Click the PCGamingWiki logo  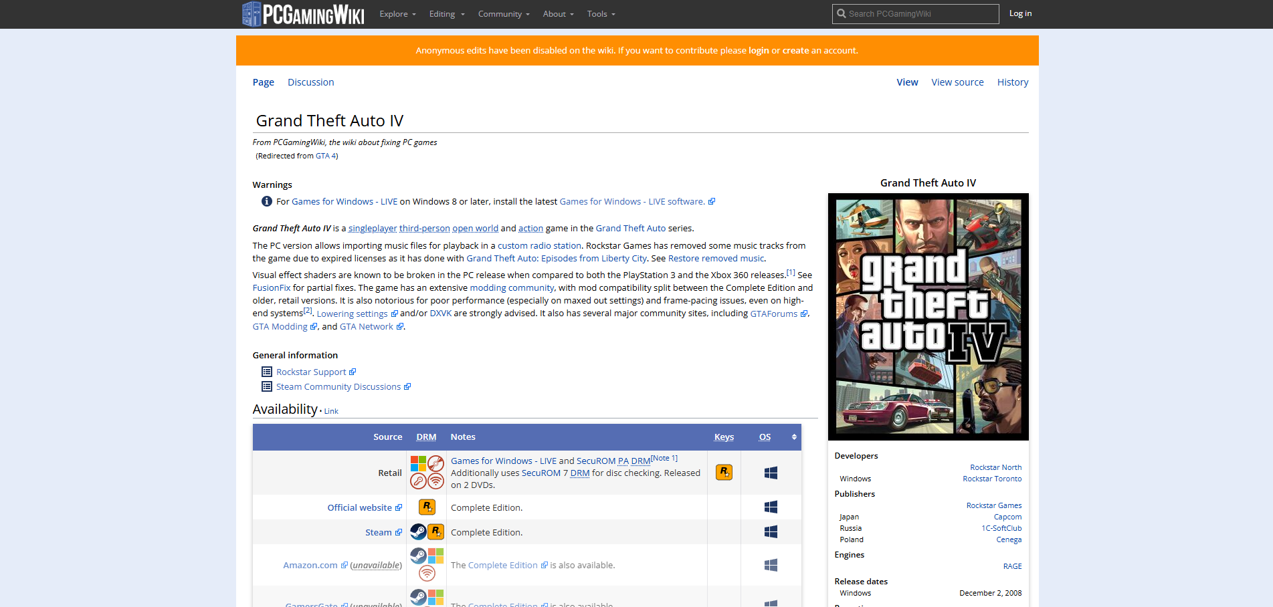point(303,14)
